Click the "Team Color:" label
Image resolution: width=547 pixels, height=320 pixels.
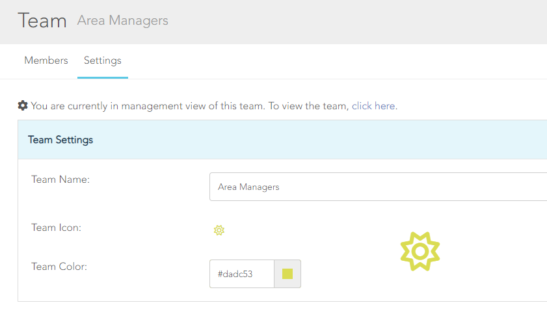click(59, 267)
